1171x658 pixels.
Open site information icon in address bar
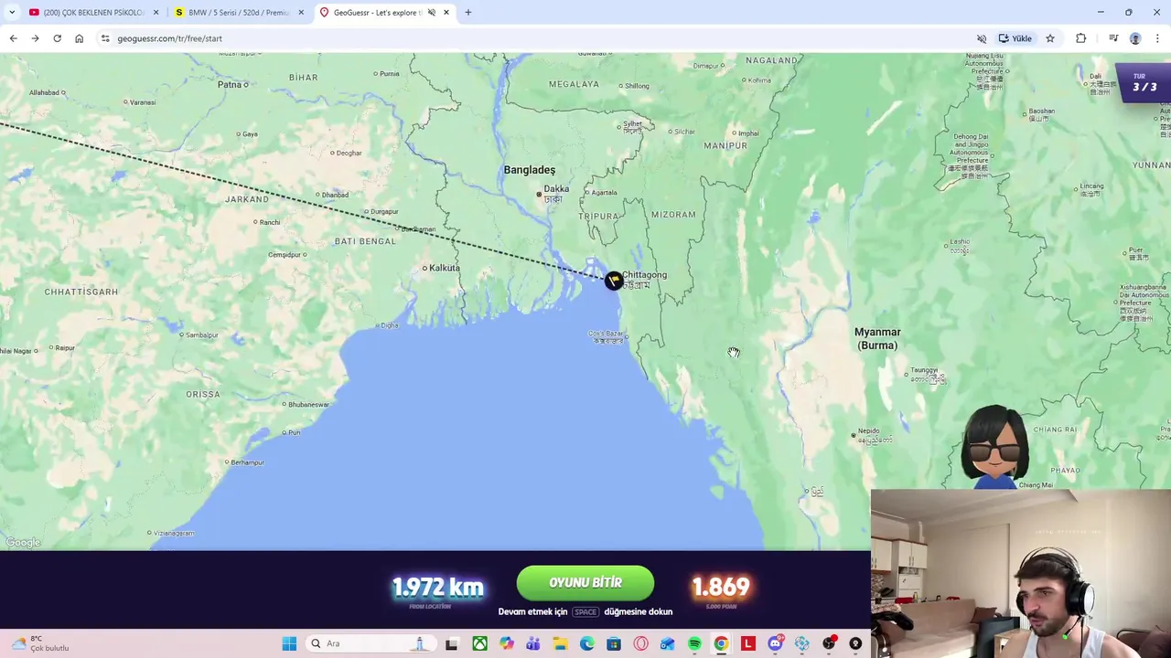pyautogui.click(x=105, y=38)
